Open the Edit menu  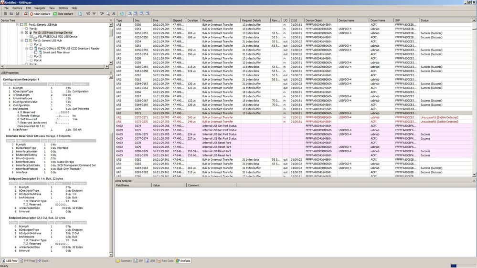click(28, 8)
